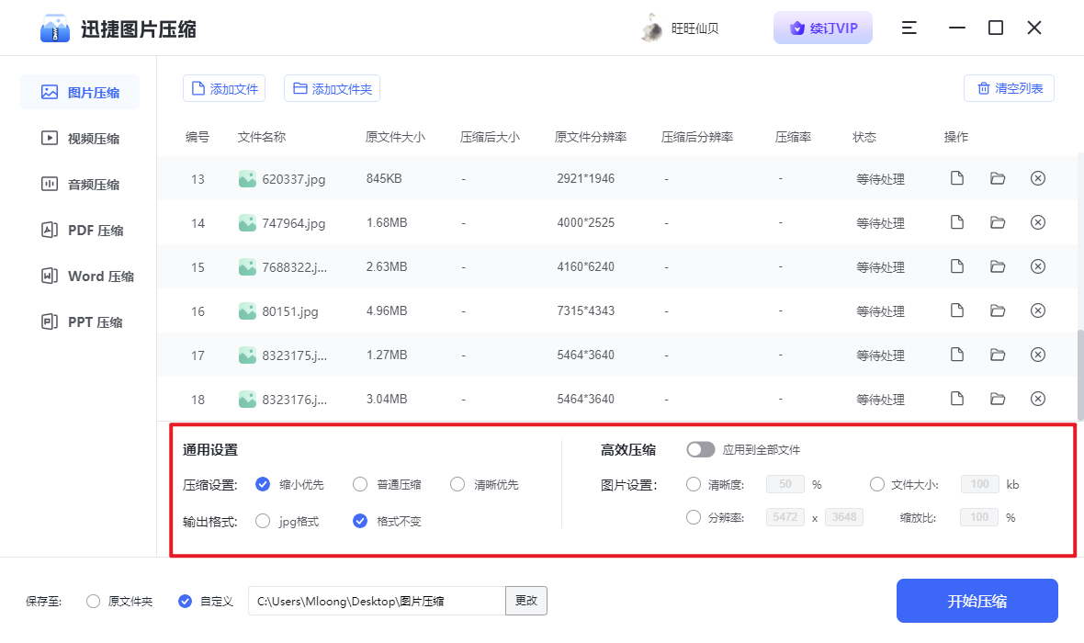This screenshot has height=643, width=1084.
Task: Remove 80151.jpg from the list
Action: tap(1038, 310)
